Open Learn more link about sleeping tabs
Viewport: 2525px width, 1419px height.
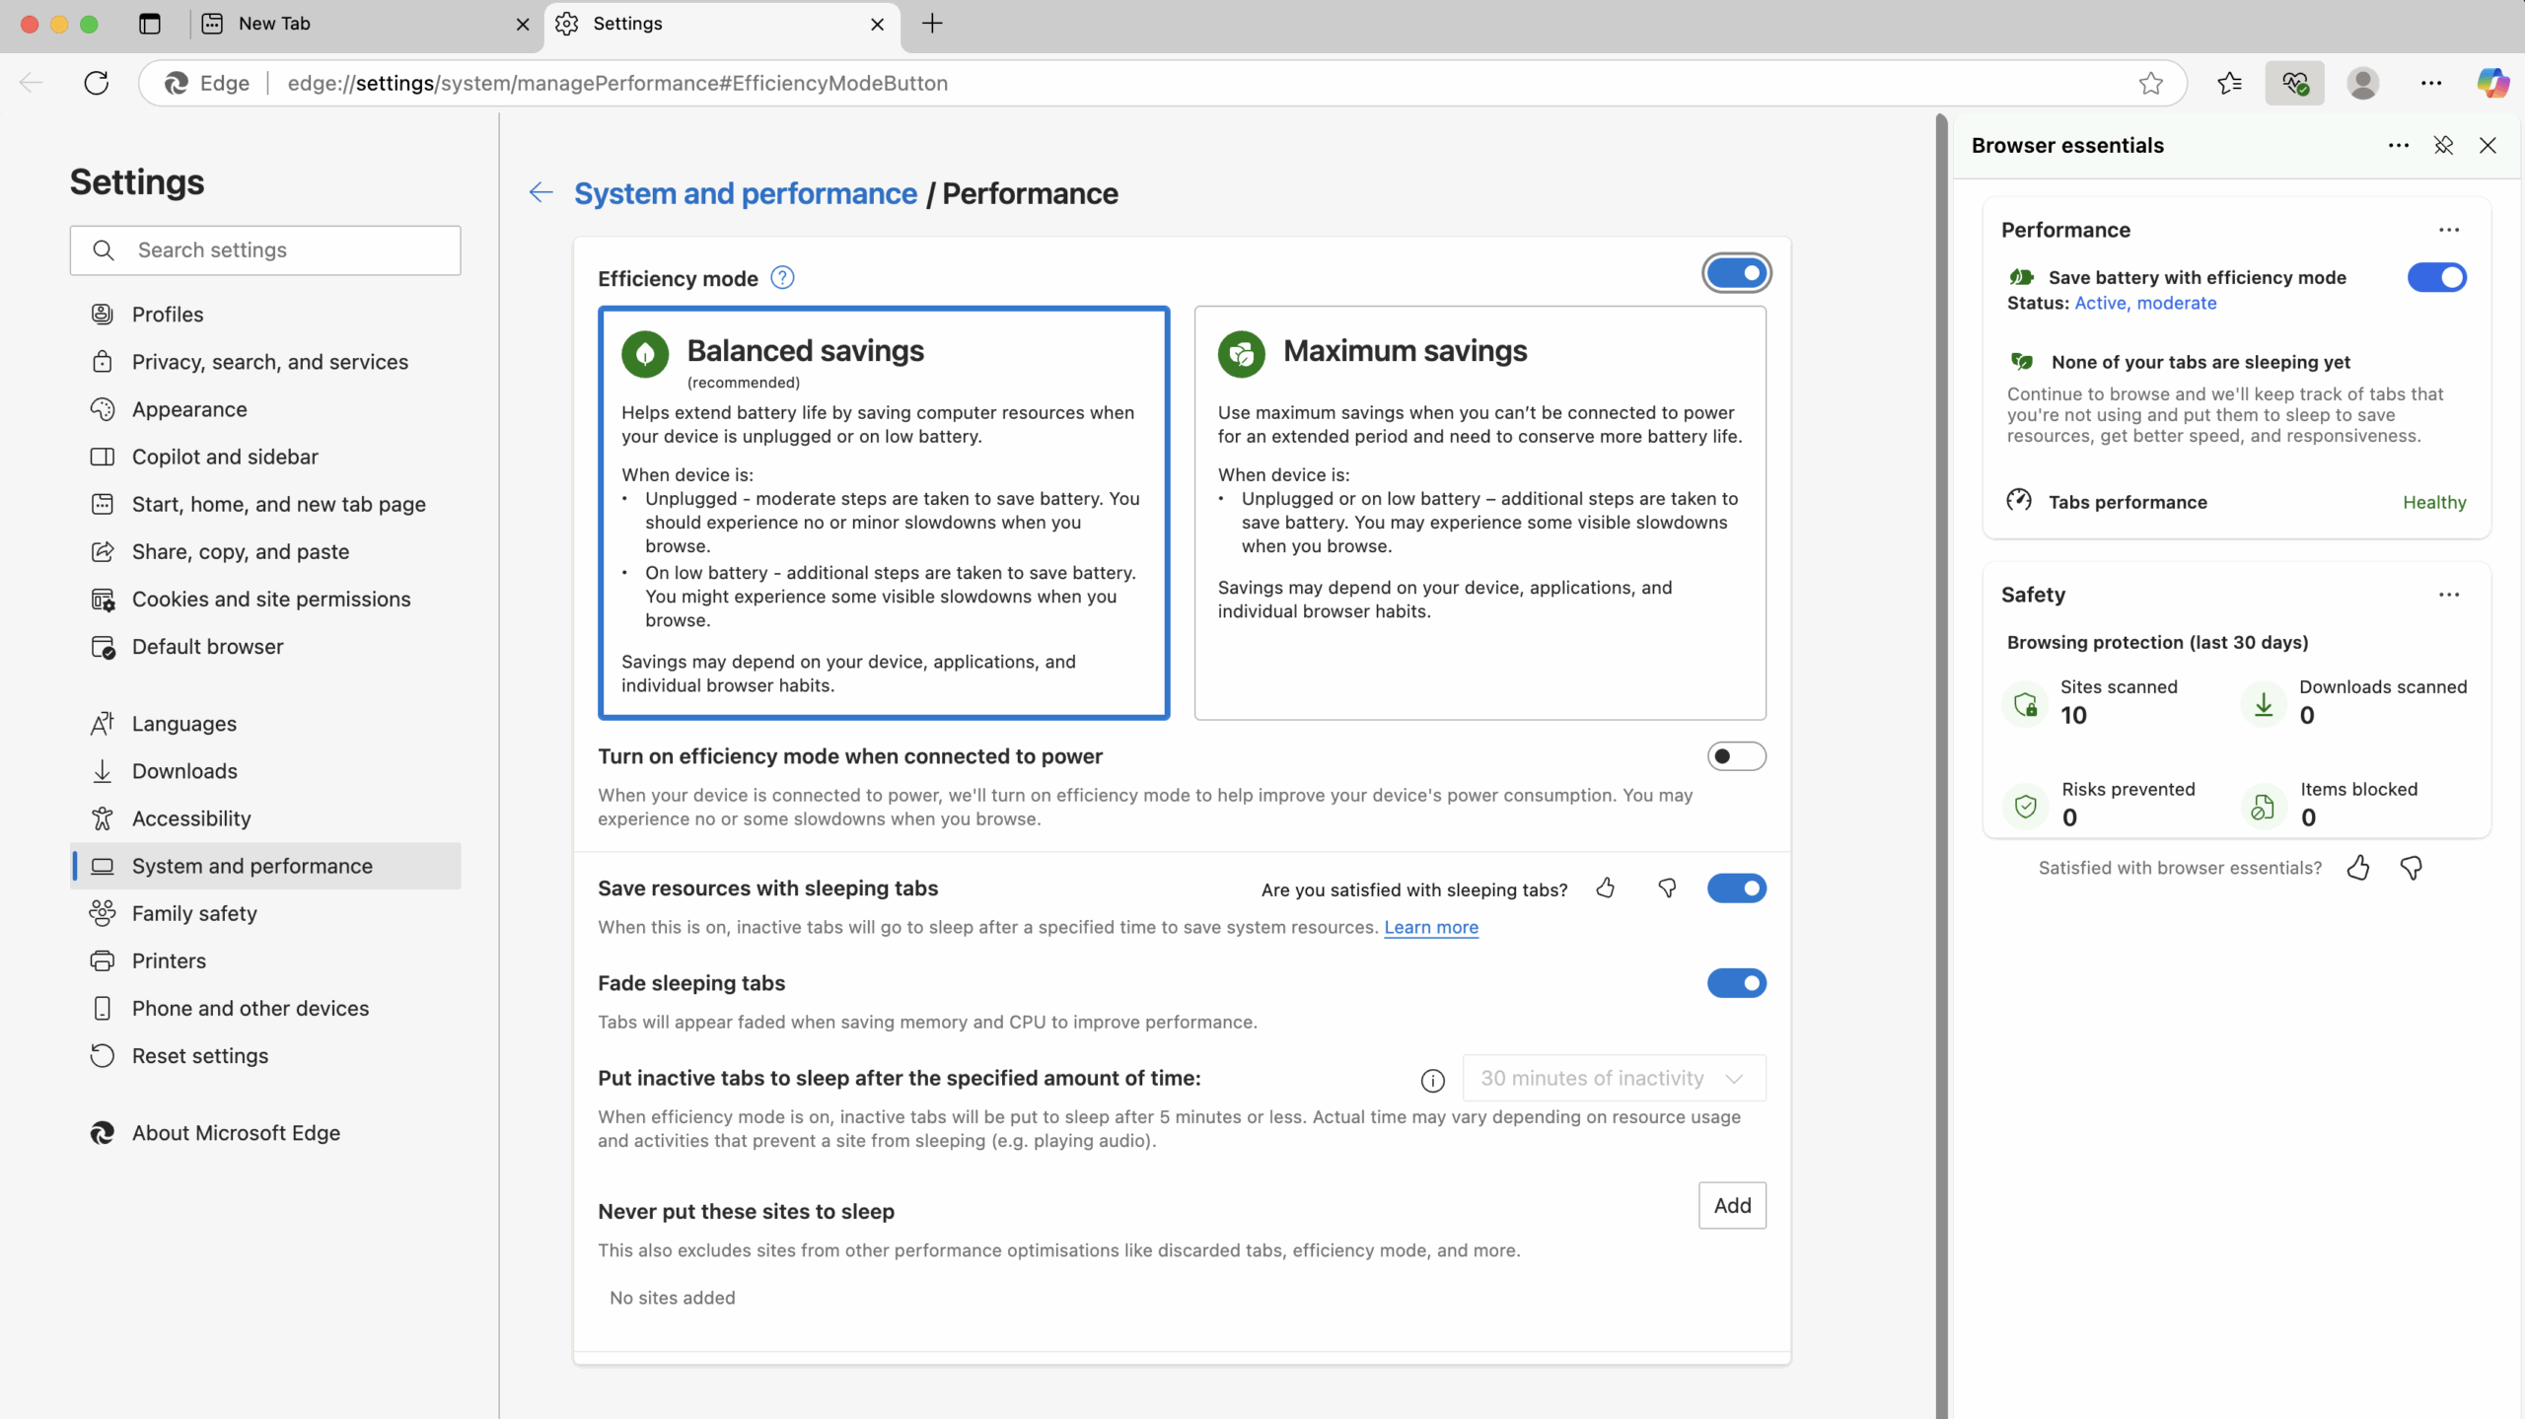point(1430,927)
